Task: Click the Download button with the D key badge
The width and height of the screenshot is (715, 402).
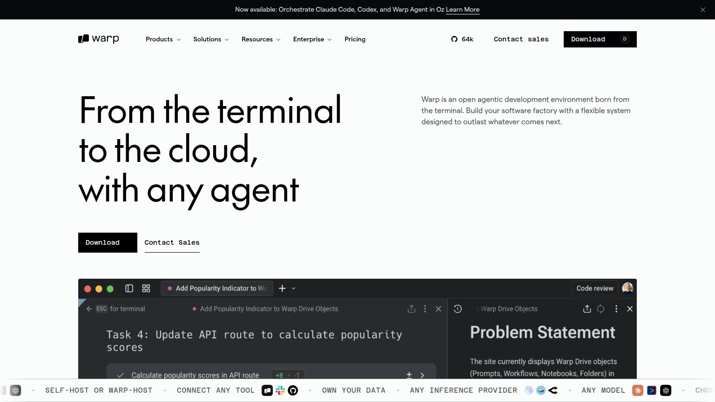Action: coord(600,39)
